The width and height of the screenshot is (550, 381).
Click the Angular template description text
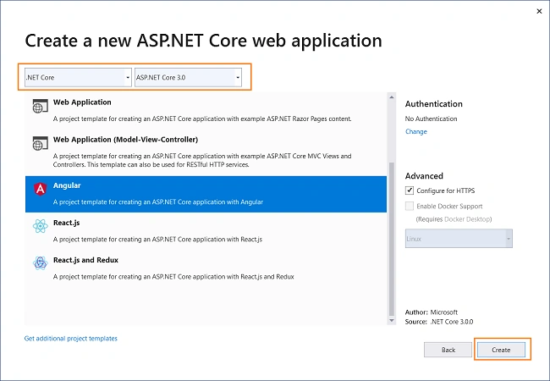tap(158, 202)
